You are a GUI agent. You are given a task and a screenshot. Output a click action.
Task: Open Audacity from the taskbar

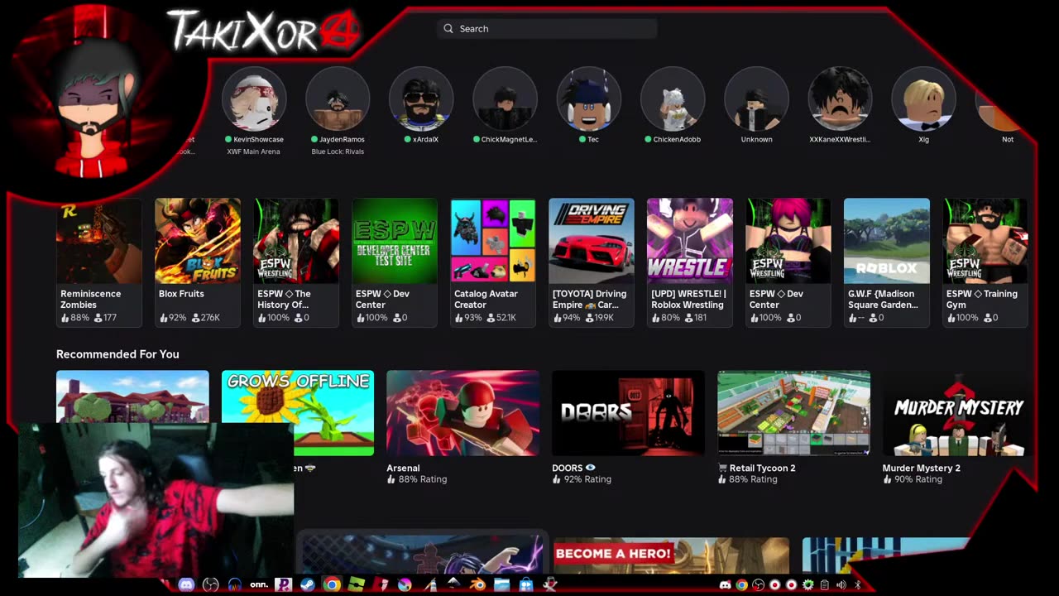click(235, 584)
